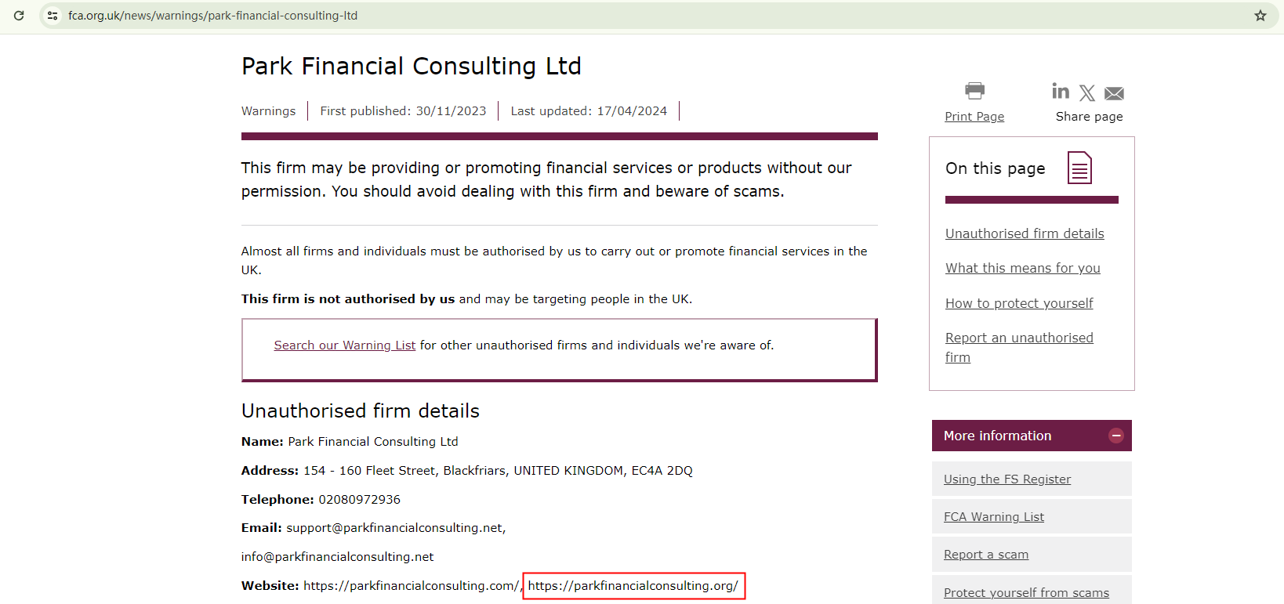Bookmark this page with the star icon
The image size is (1284, 604).
coord(1260,16)
